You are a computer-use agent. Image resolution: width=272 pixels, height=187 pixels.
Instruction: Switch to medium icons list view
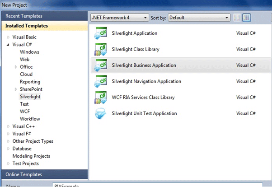(246, 18)
